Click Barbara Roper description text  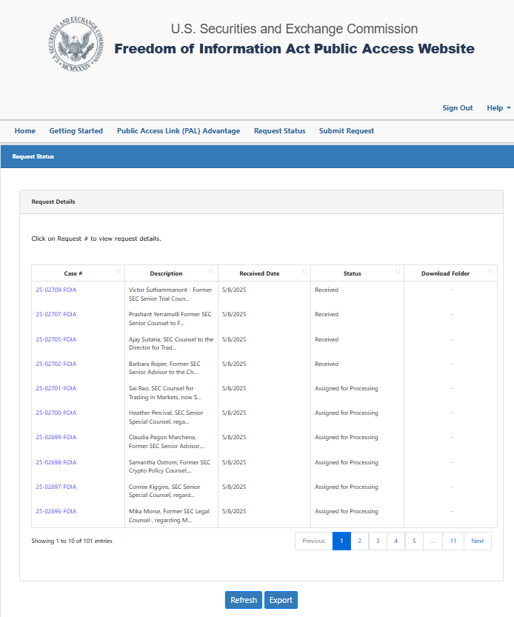(x=164, y=368)
